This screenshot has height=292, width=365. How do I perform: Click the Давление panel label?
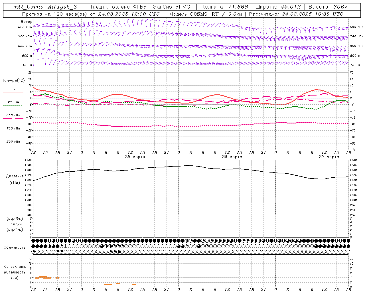tap(15, 176)
